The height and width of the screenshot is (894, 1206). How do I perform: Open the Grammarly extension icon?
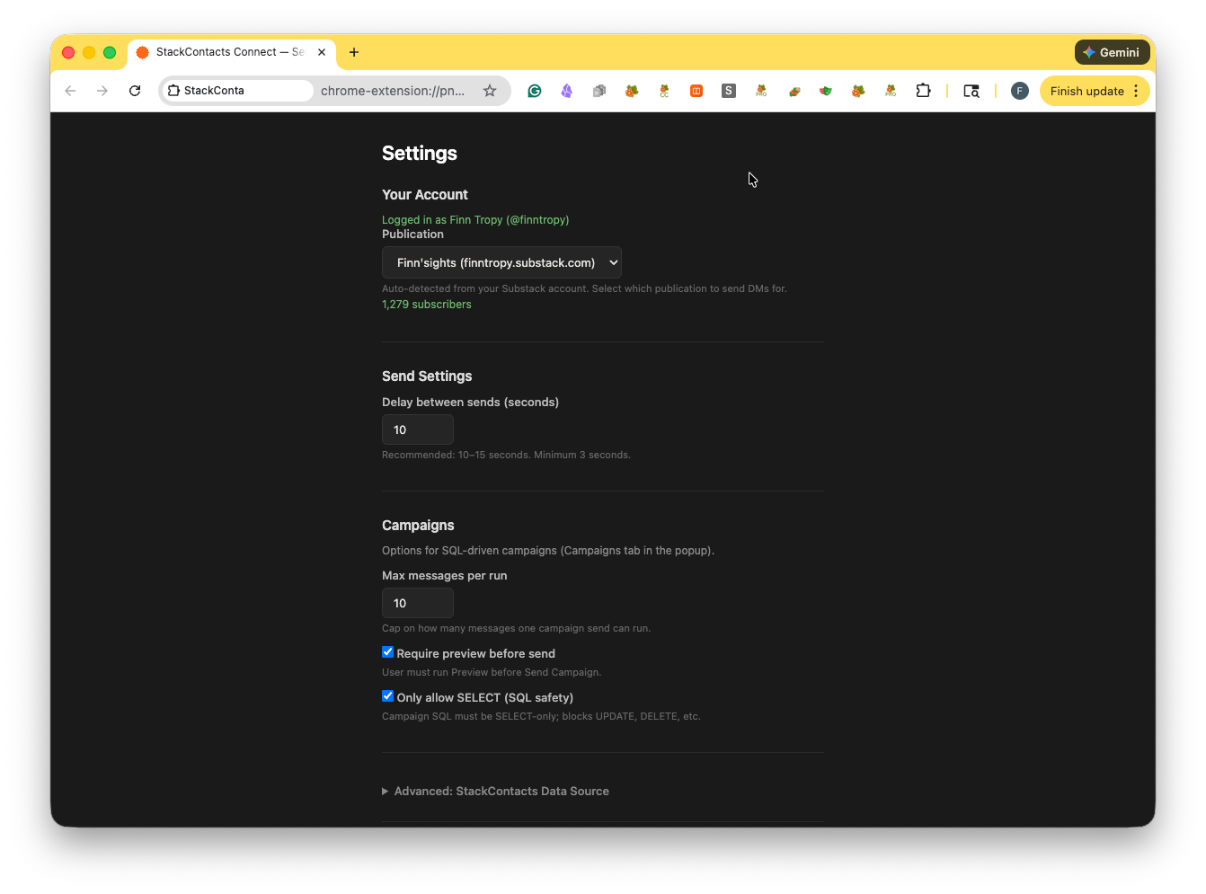(535, 91)
